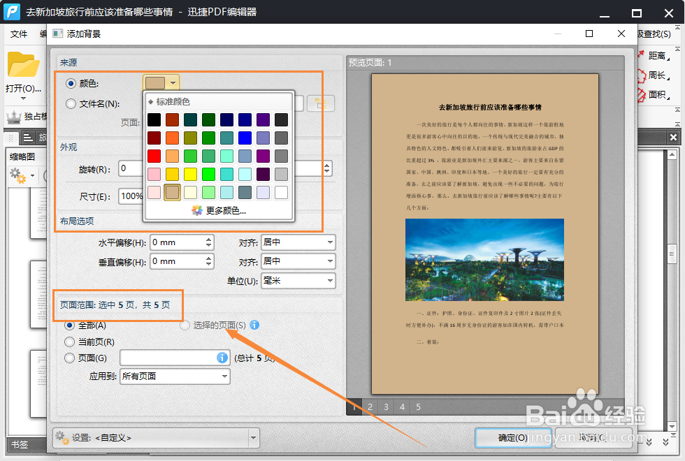Open the folder browse icon beside 文件名 field
This screenshot has width=685, height=461.
[320, 103]
